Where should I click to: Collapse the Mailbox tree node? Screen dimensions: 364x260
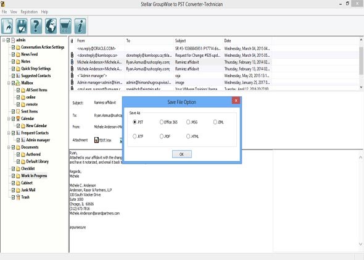click(x=9, y=83)
